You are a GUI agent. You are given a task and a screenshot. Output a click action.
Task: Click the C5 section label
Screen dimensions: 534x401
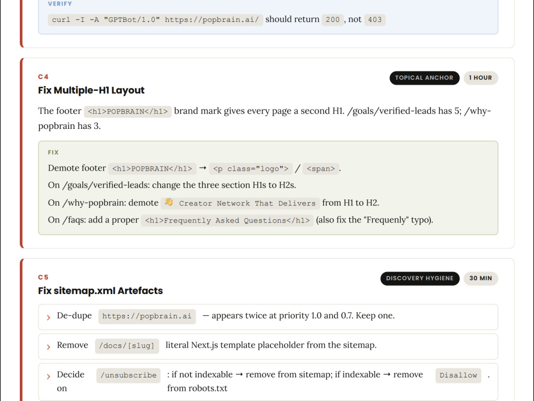pyautogui.click(x=43, y=277)
